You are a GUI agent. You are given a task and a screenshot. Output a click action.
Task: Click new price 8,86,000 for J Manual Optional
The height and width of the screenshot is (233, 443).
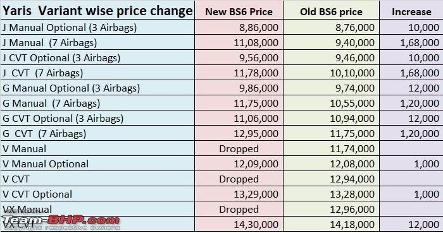pos(259,28)
